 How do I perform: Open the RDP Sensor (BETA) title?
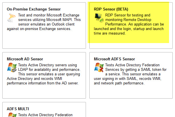coord(111,9)
